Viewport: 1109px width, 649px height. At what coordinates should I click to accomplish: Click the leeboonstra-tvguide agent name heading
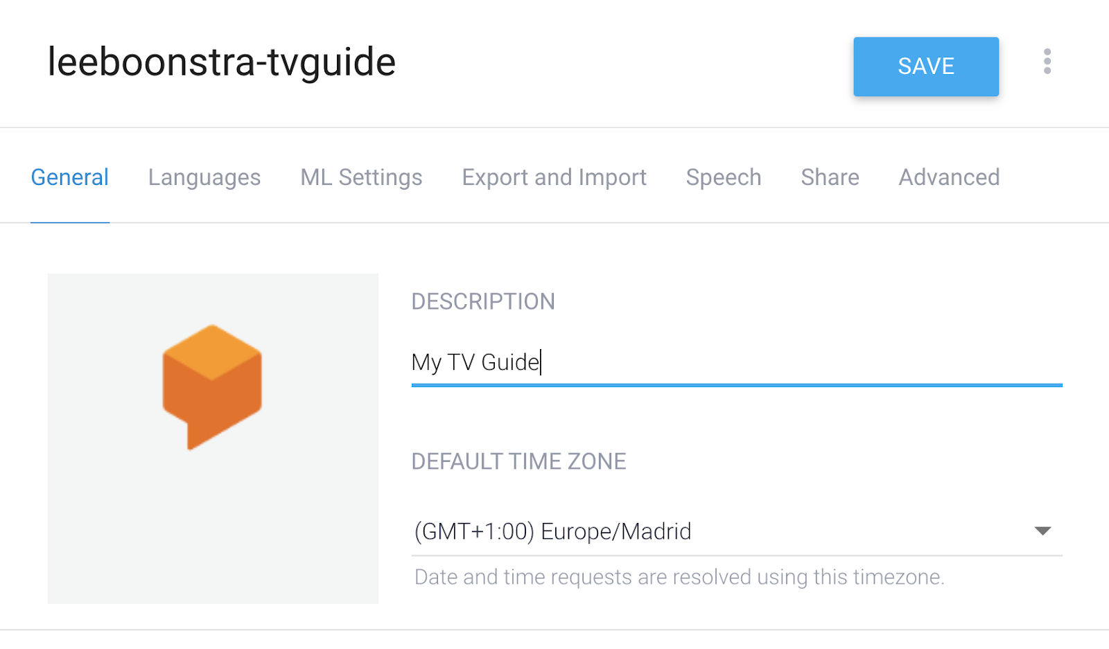[222, 62]
